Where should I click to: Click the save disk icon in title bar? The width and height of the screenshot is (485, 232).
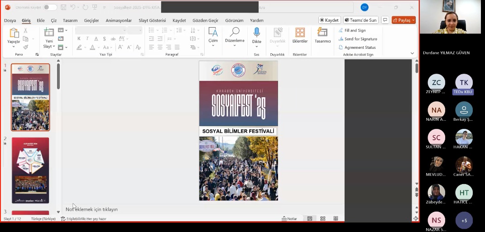click(x=63, y=7)
